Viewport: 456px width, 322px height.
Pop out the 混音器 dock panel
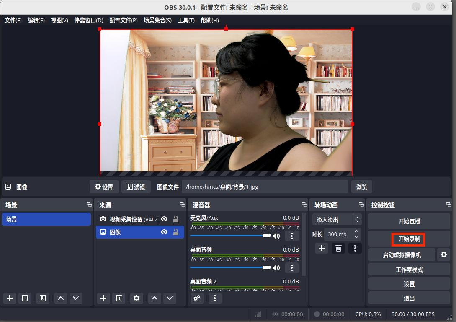coord(304,204)
